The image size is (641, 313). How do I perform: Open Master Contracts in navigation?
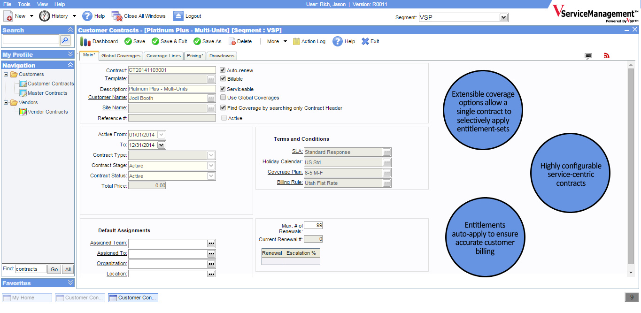click(x=43, y=93)
